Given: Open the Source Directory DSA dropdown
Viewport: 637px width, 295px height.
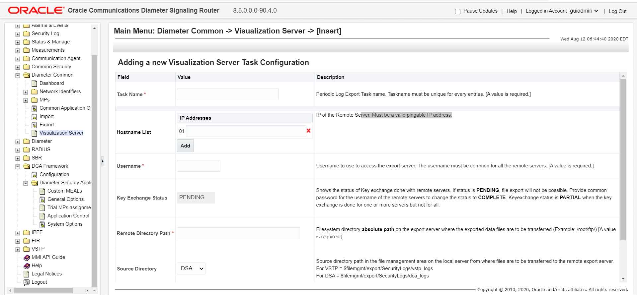Looking at the screenshot, I should coord(191,268).
